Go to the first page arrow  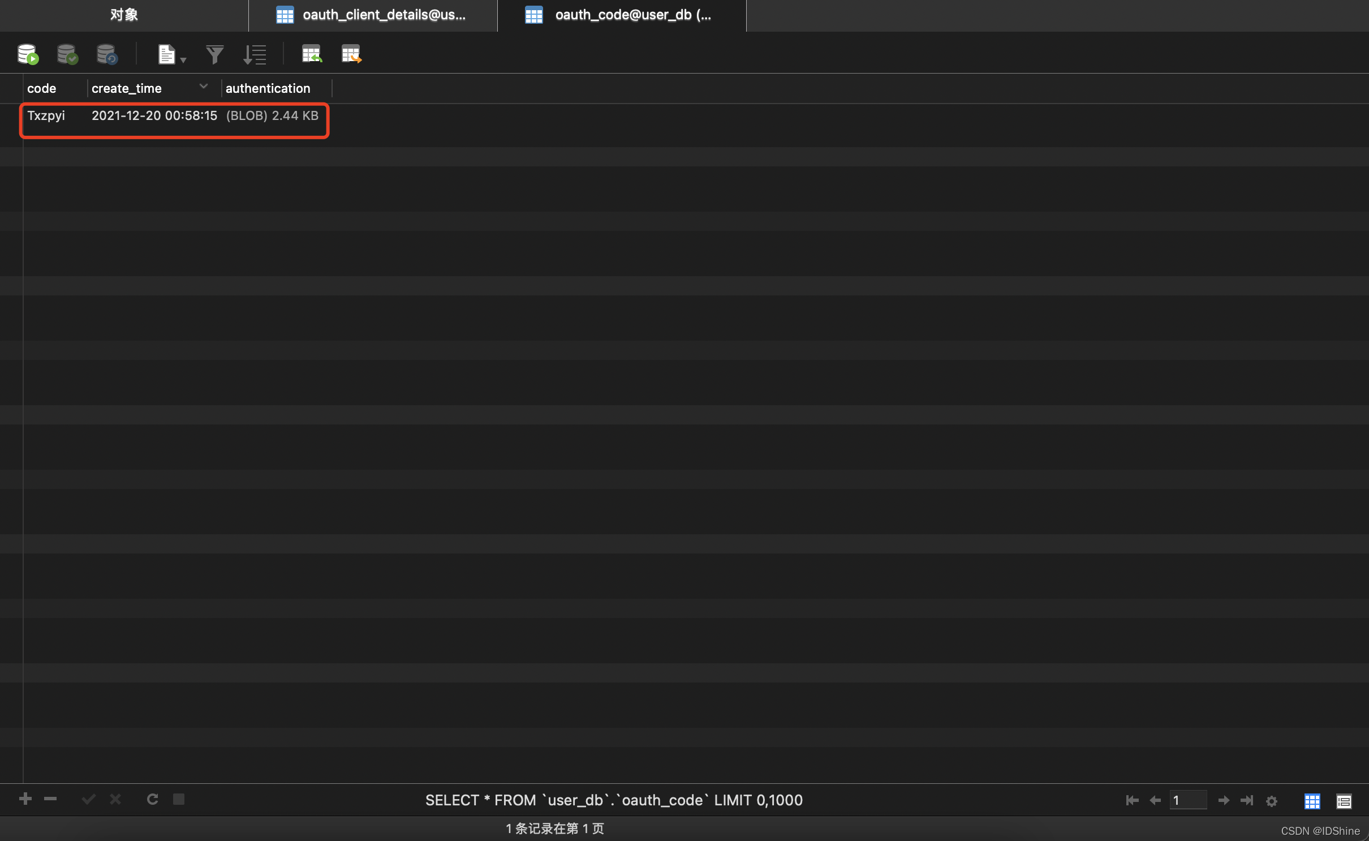click(x=1132, y=800)
